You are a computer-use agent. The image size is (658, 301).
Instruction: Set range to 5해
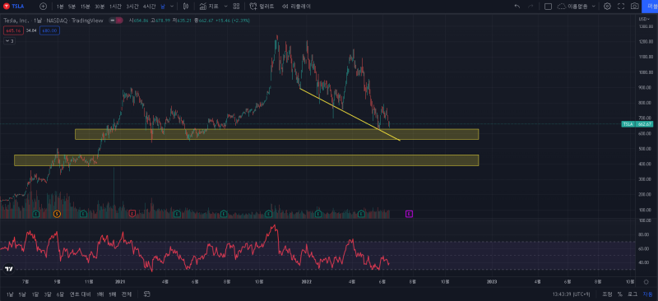click(x=113, y=294)
